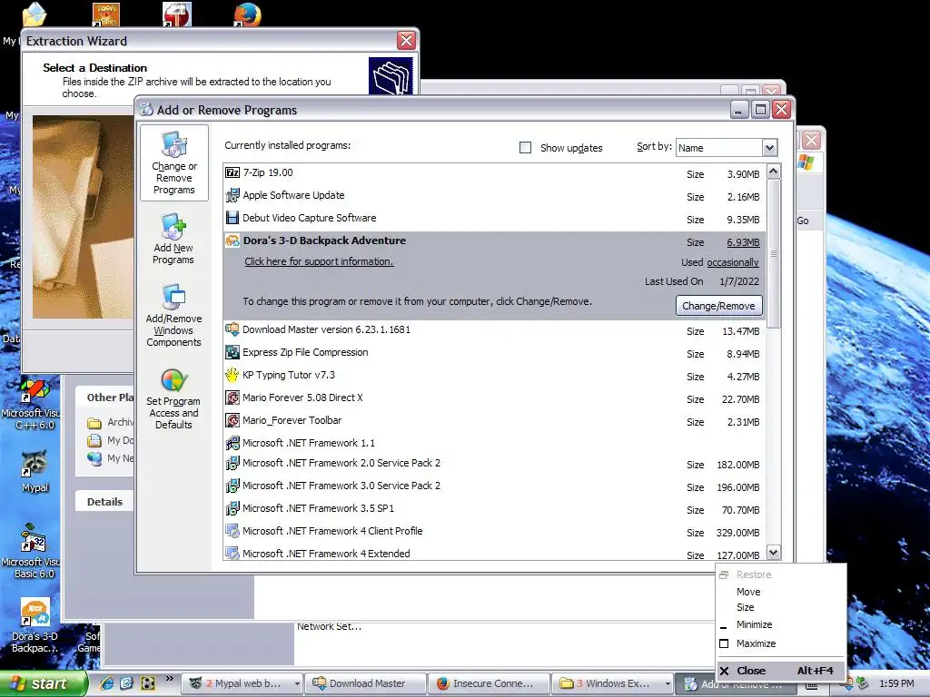This screenshot has height=697, width=930.
Task: Toggle the Show updates checkbox
Action: coord(525,147)
